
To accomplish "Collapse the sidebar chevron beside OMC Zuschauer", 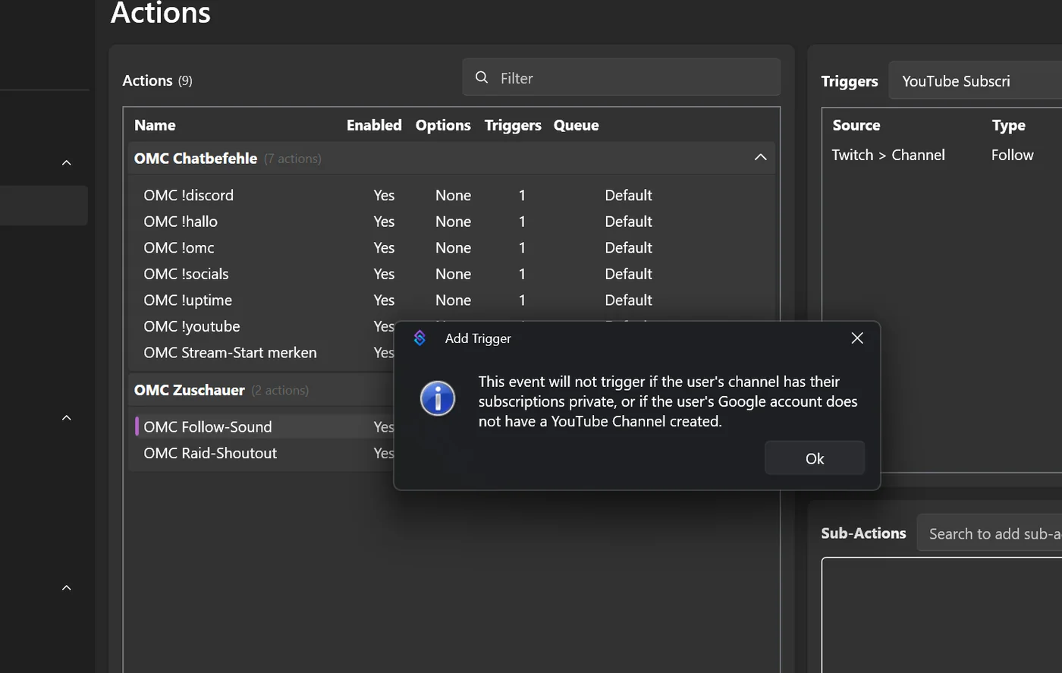I will point(67,417).
